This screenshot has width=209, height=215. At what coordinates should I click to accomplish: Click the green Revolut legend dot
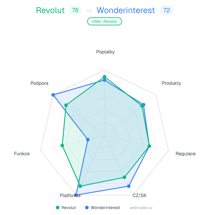(x=58, y=208)
